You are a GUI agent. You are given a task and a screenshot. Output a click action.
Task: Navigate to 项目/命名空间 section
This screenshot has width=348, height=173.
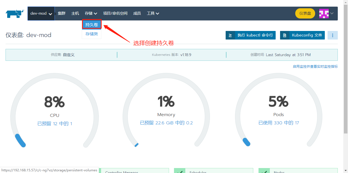coord(115,13)
